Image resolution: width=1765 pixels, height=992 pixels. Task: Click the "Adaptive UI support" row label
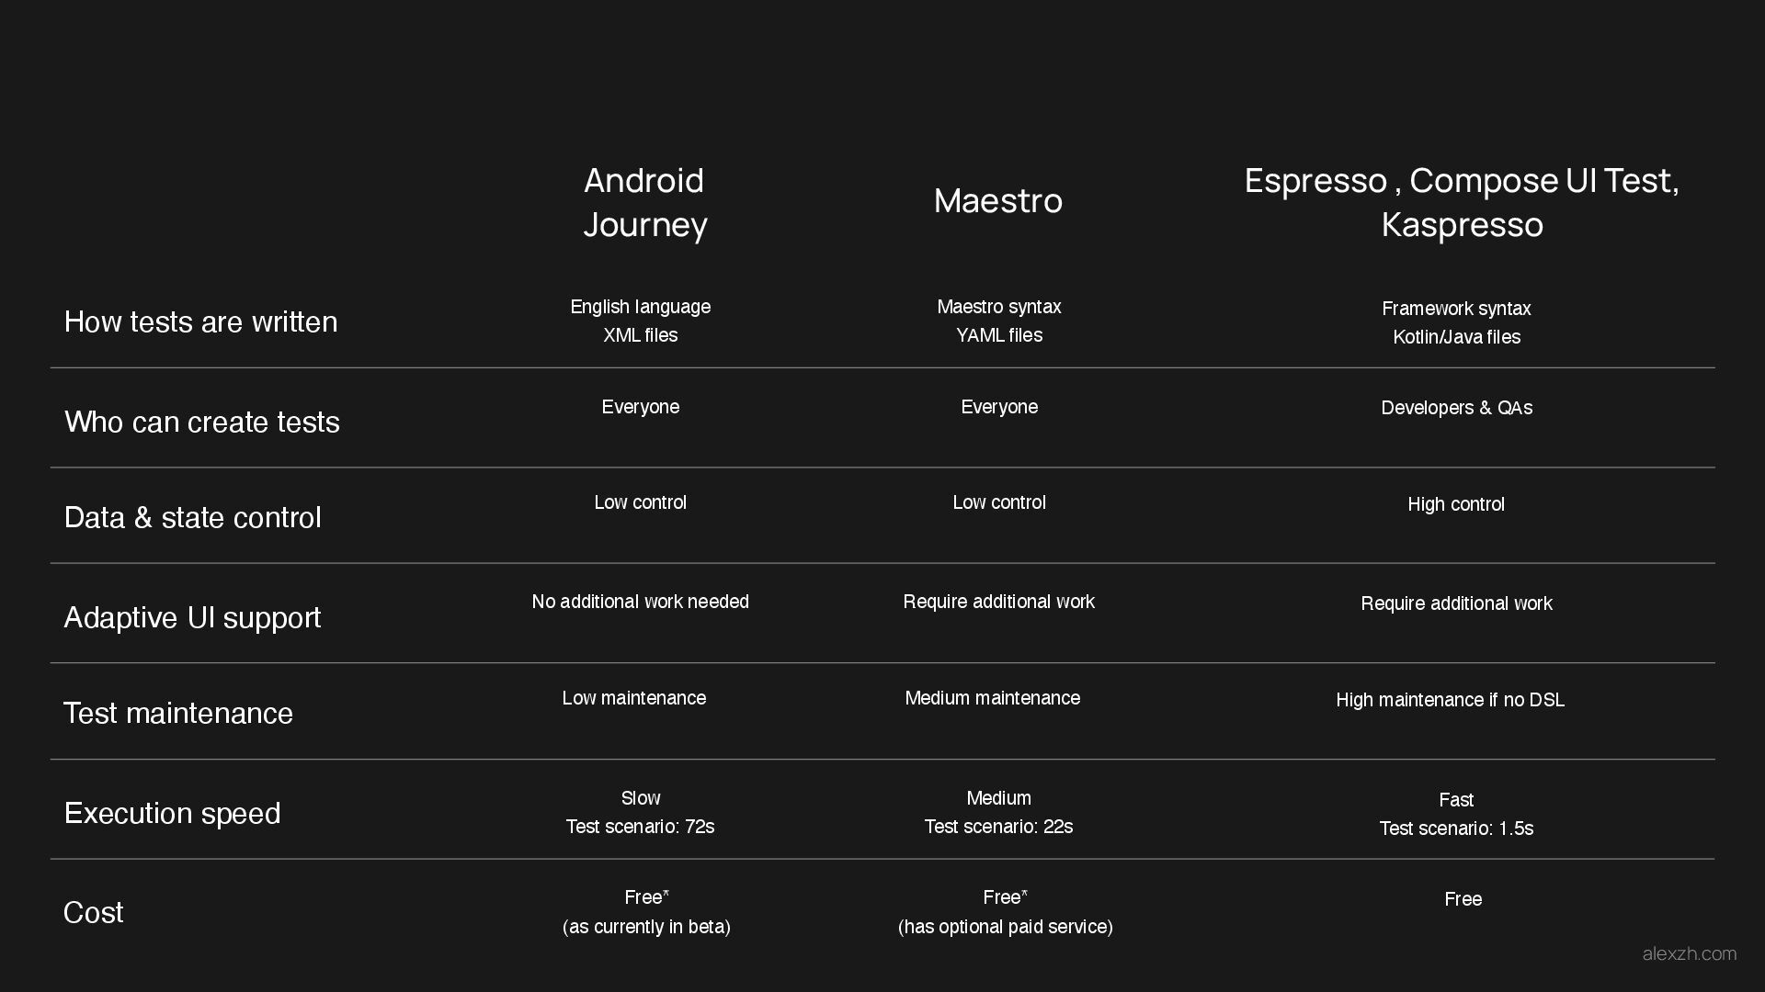[x=192, y=617]
